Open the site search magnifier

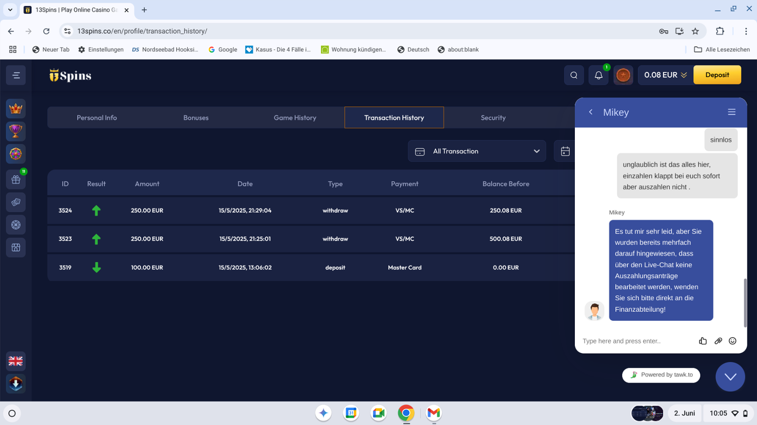[574, 75]
